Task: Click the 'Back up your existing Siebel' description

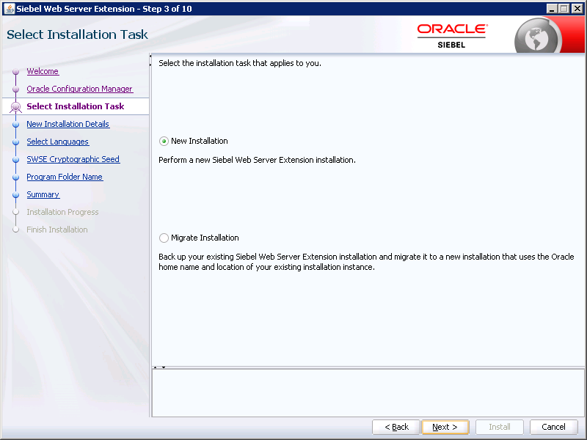Action: click(x=366, y=262)
